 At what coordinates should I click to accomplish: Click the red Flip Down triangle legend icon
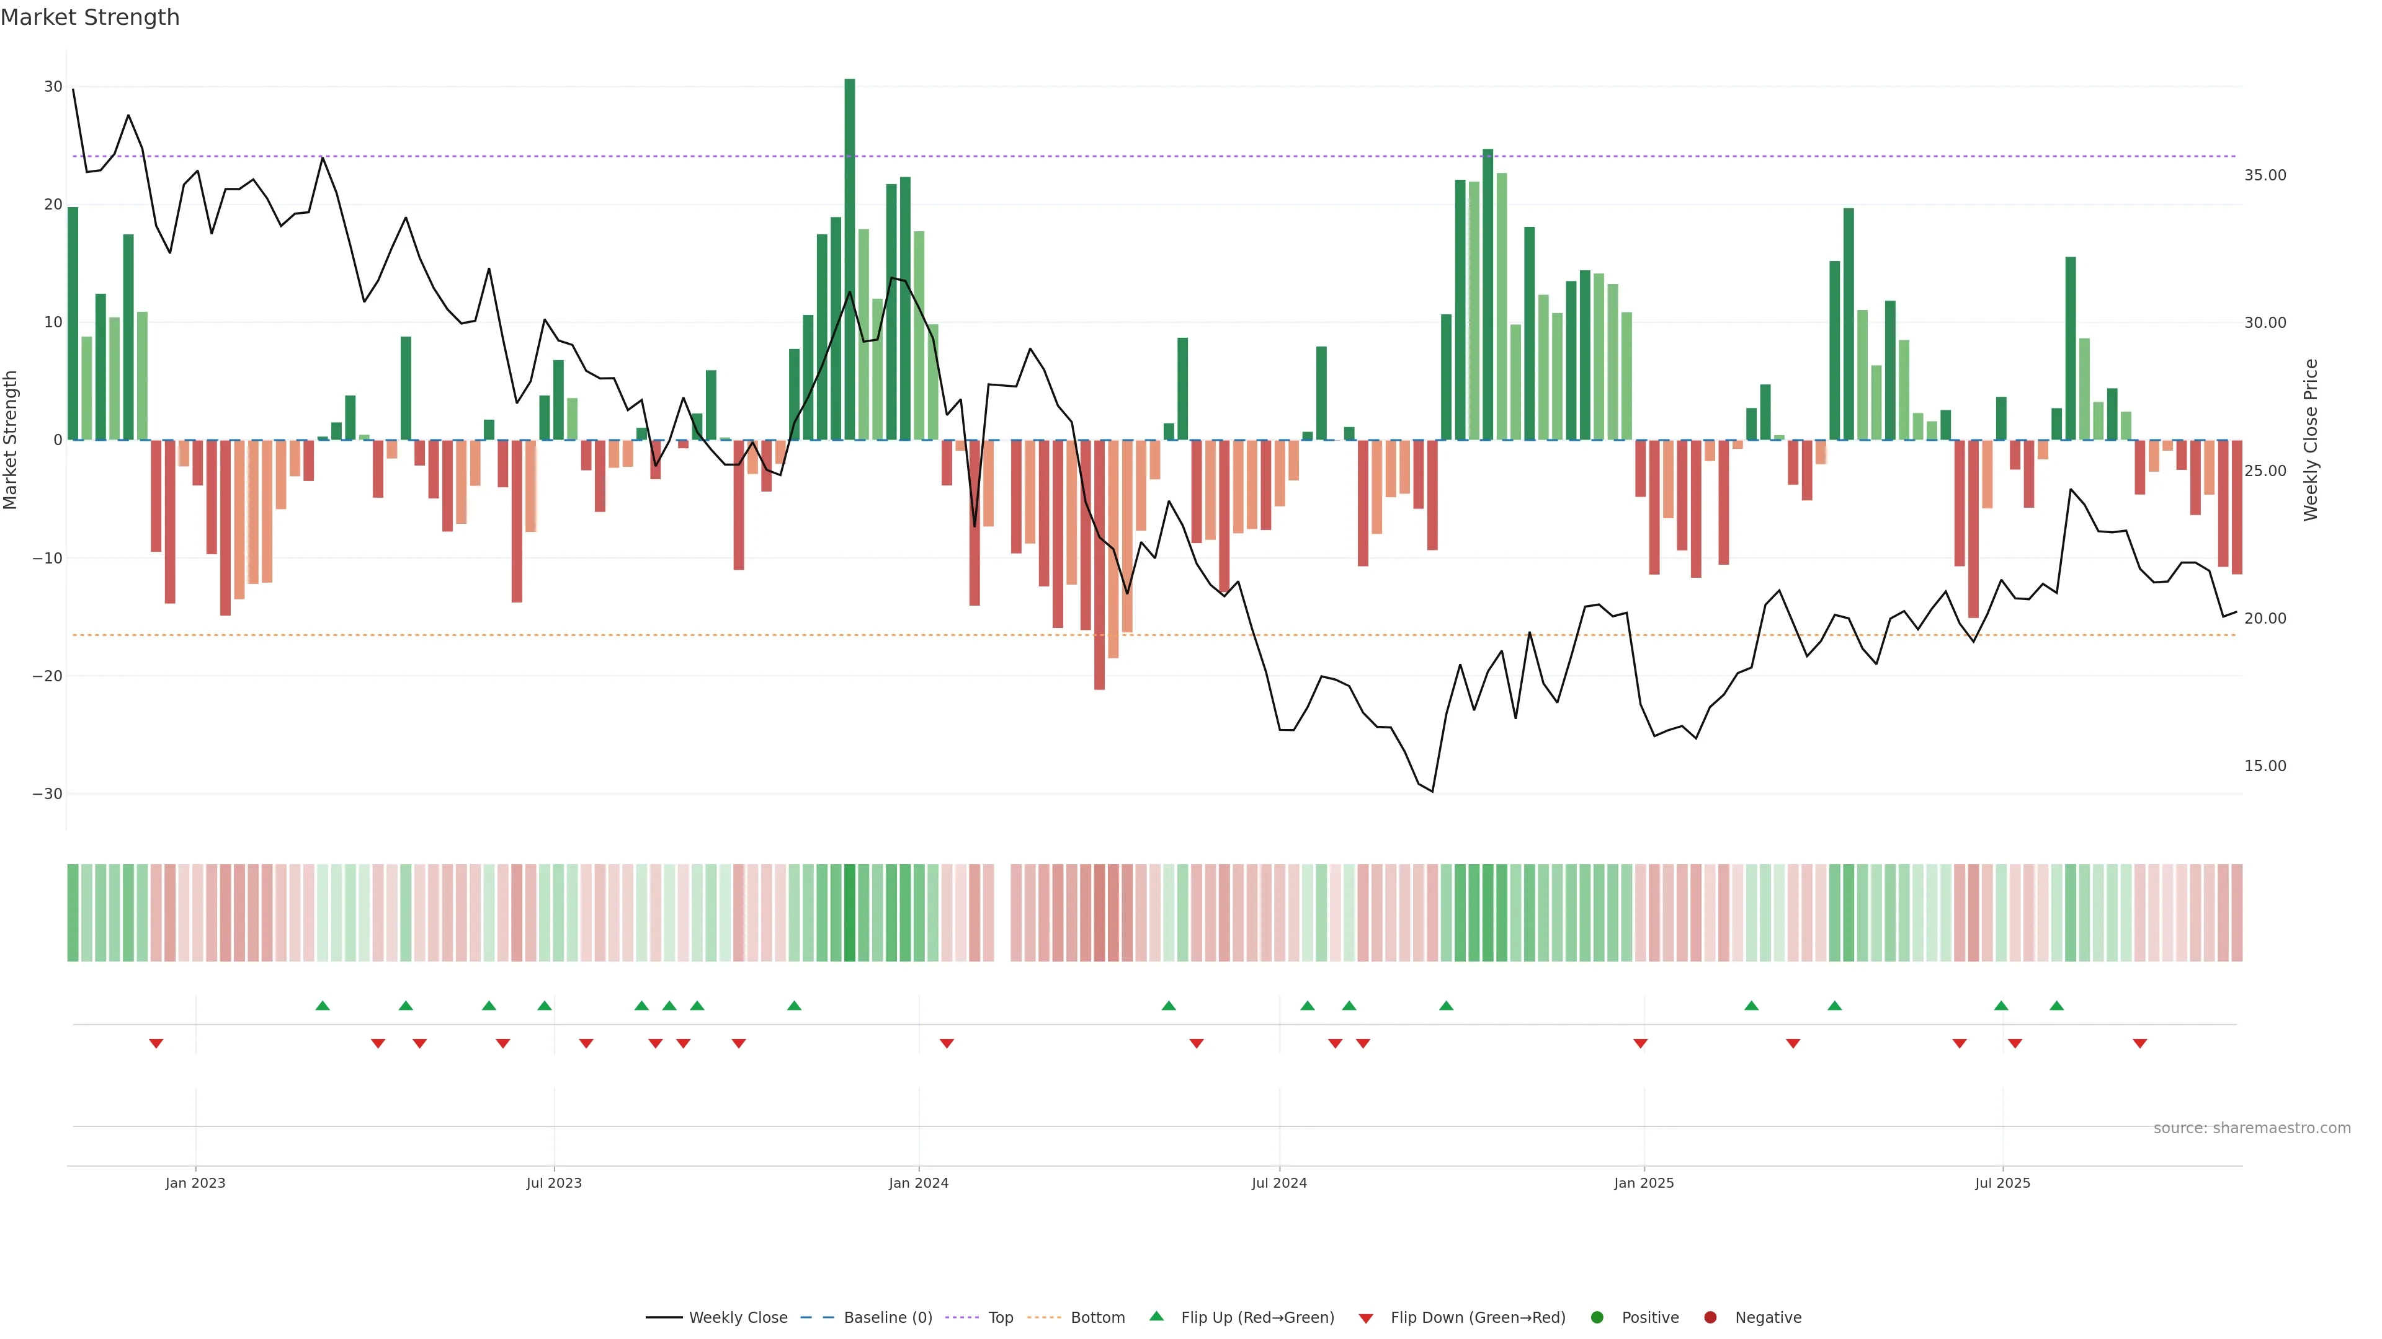pyautogui.click(x=1366, y=1318)
